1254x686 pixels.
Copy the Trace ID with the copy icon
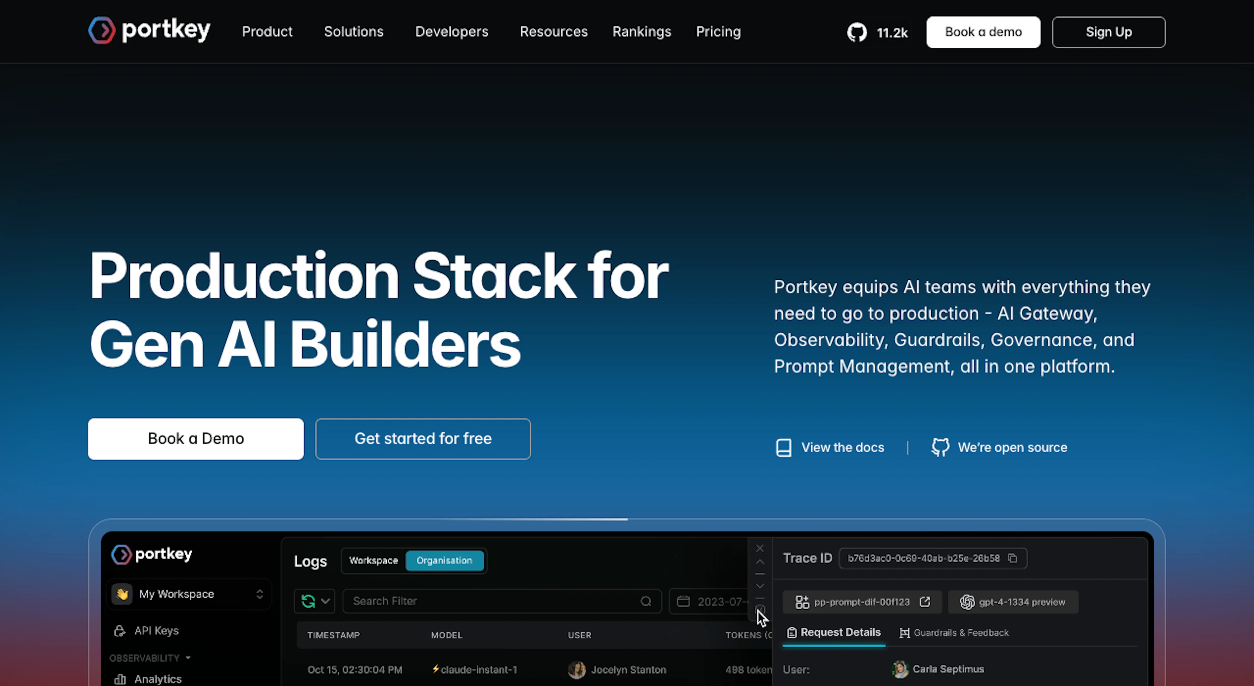1013,558
